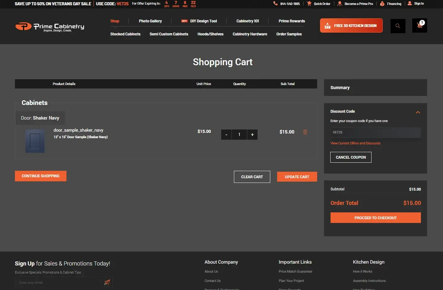The width and height of the screenshot is (443, 290).
Task: Open Contact Us footer link
Action: pos(212,281)
